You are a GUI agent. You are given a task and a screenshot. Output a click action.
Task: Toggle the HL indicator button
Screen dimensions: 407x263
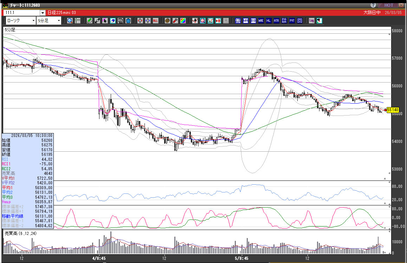(x=269, y=21)
